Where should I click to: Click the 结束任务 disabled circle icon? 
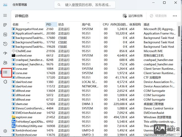pyautogui.click(x=151, y=16)
